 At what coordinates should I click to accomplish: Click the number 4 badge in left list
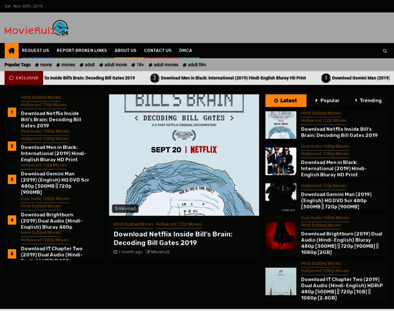click(12, 220)
